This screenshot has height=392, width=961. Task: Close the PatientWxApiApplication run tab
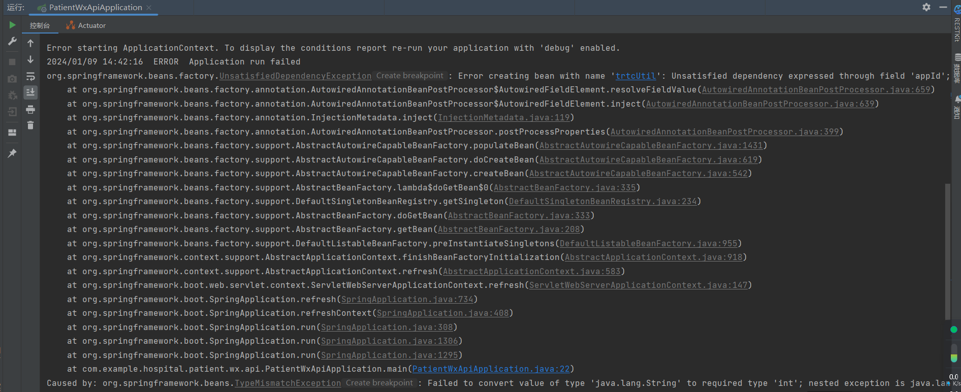coord(149,8)
